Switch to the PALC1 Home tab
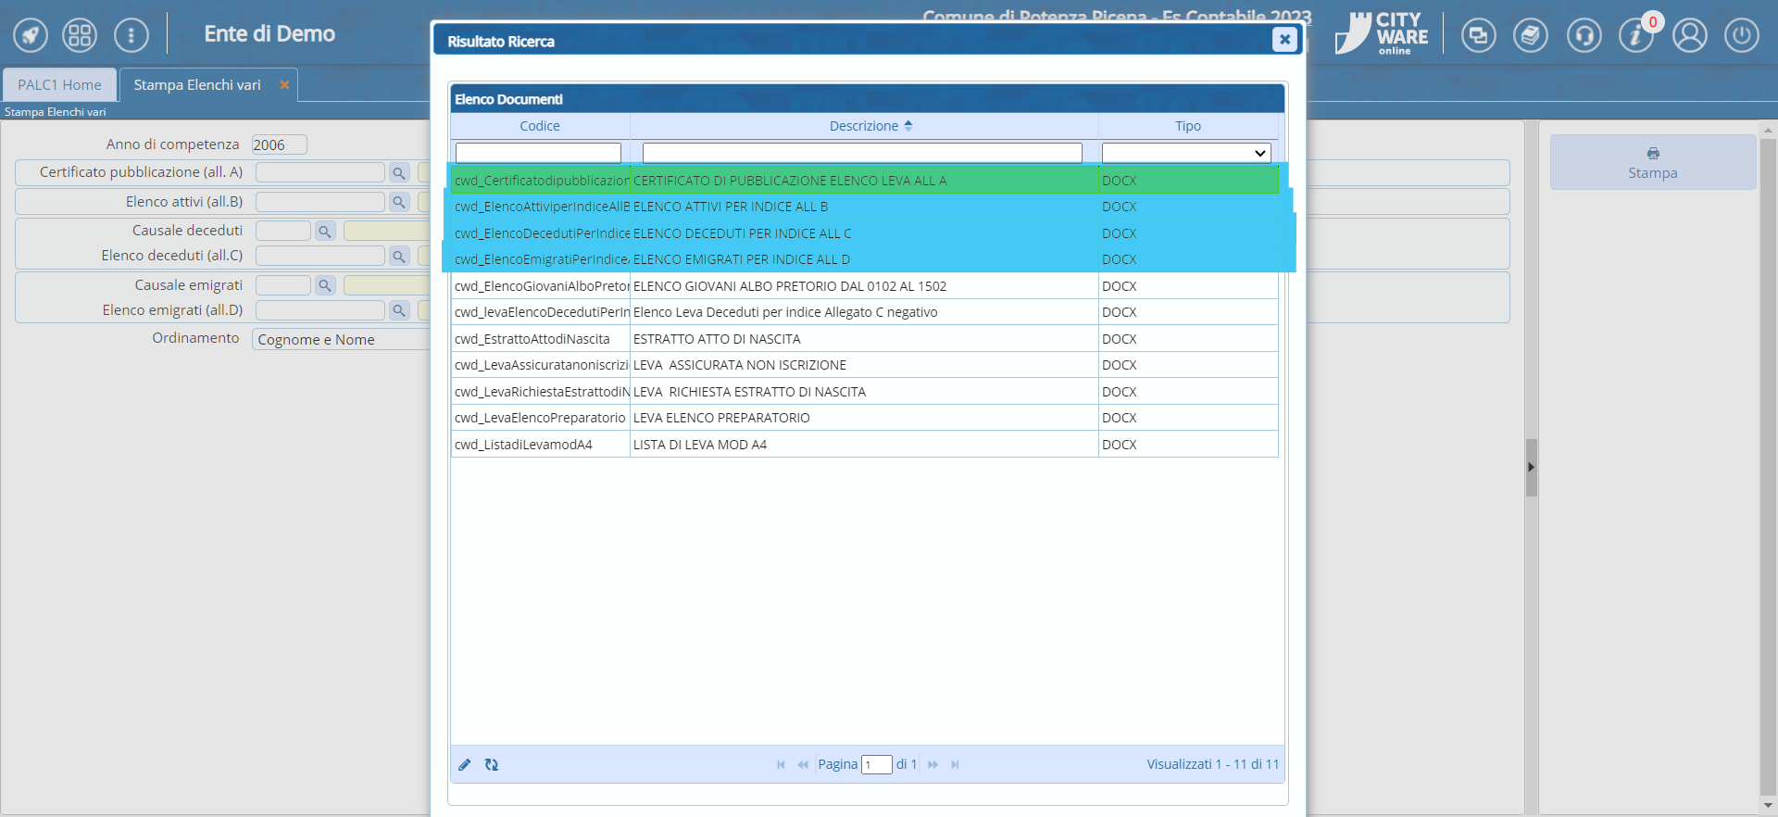This screenshot has height=817, width=1778. pyautogui.click(x=59, y=85)
